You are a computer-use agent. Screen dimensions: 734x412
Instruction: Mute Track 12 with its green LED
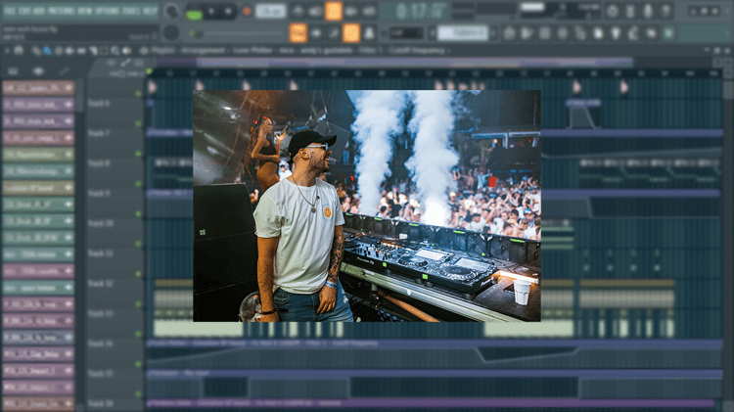pos(138,303)
